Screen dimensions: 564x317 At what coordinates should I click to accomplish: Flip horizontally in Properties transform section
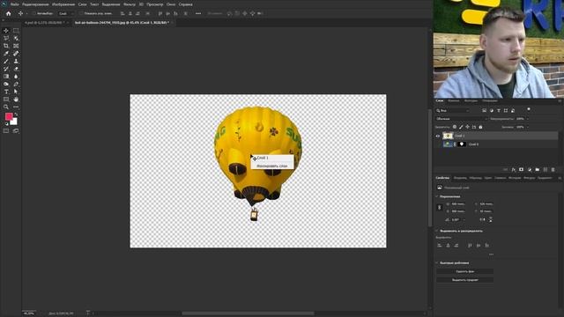482,219
